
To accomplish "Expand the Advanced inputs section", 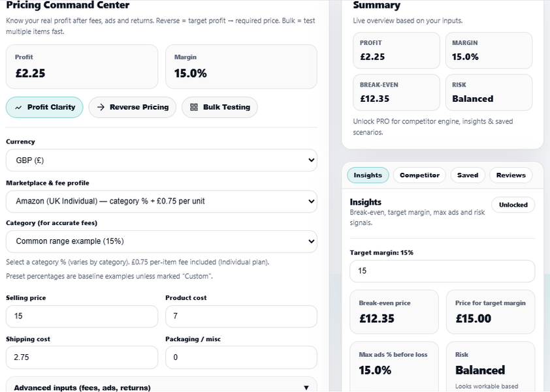I will coord(160,386).
